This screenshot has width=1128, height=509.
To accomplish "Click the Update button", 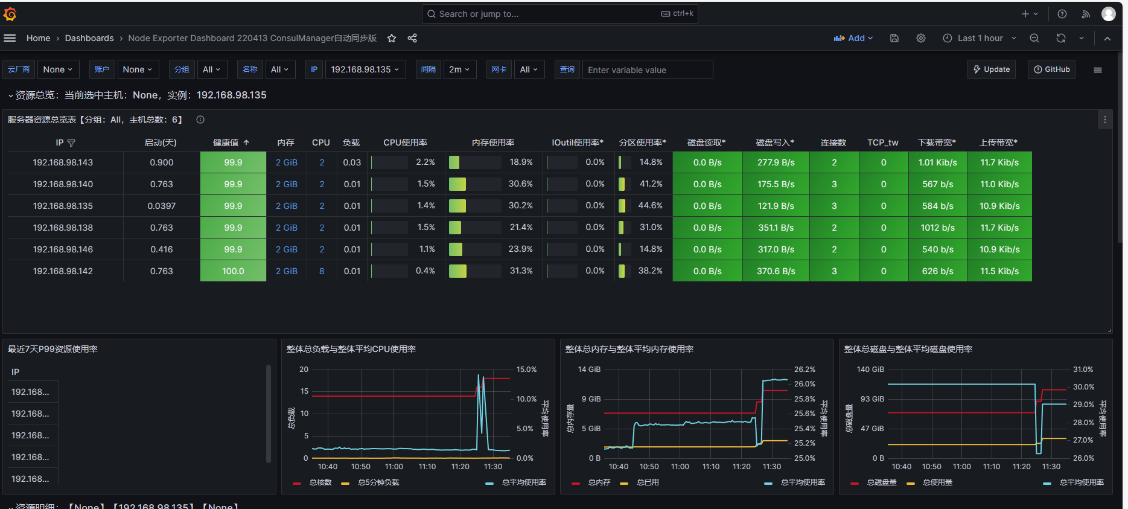I will coord(991,69).
